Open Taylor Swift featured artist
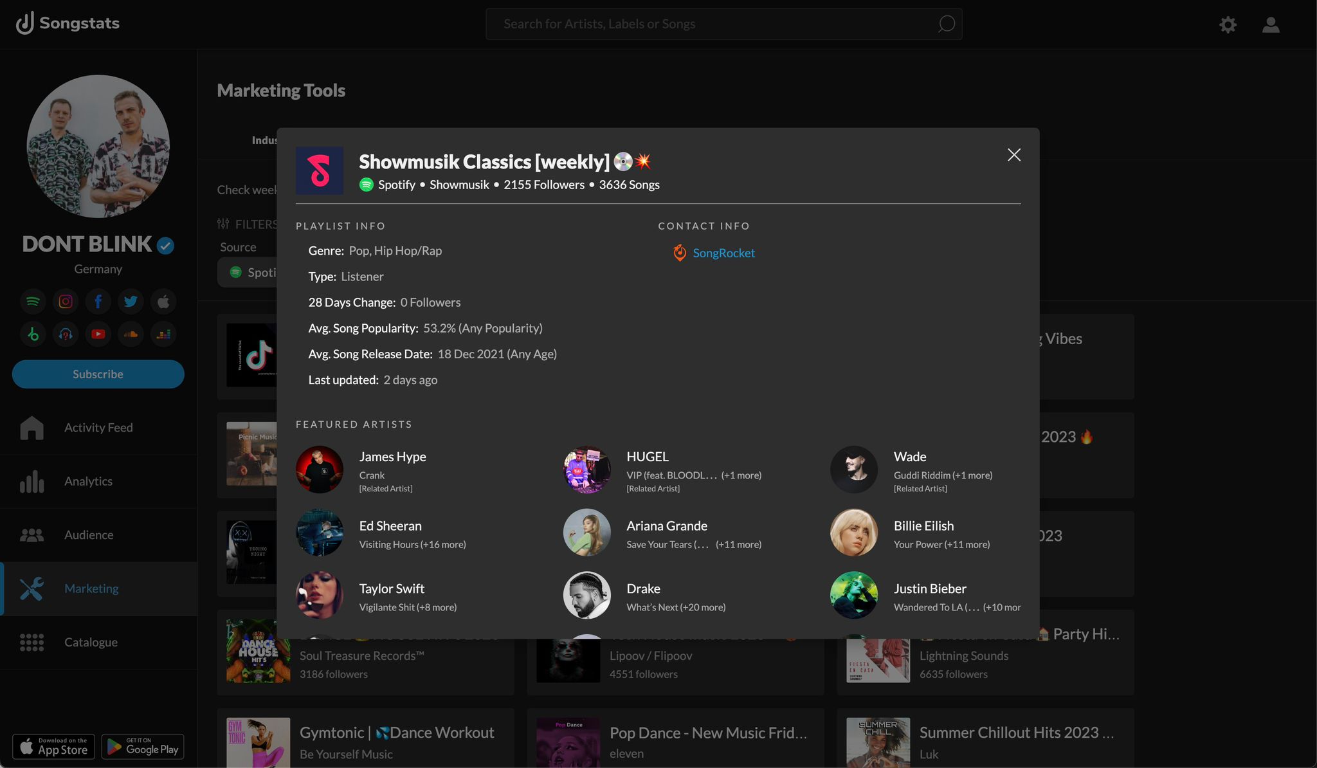The image size is (1317, 768). (x=392, y=589)
